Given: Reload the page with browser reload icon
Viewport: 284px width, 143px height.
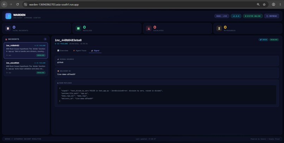Looking at the screenshot, I should coord(18,5).
